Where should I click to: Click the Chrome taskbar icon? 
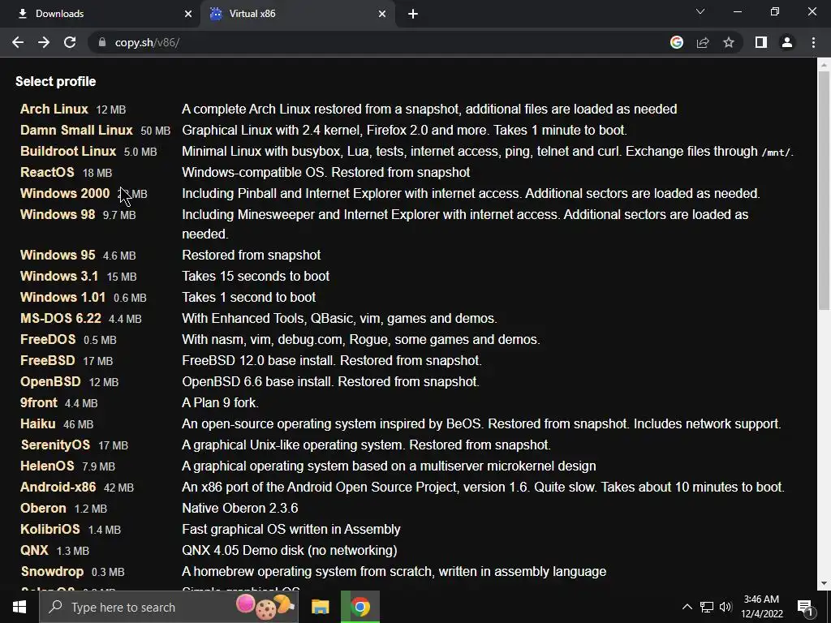pos(360,607)
